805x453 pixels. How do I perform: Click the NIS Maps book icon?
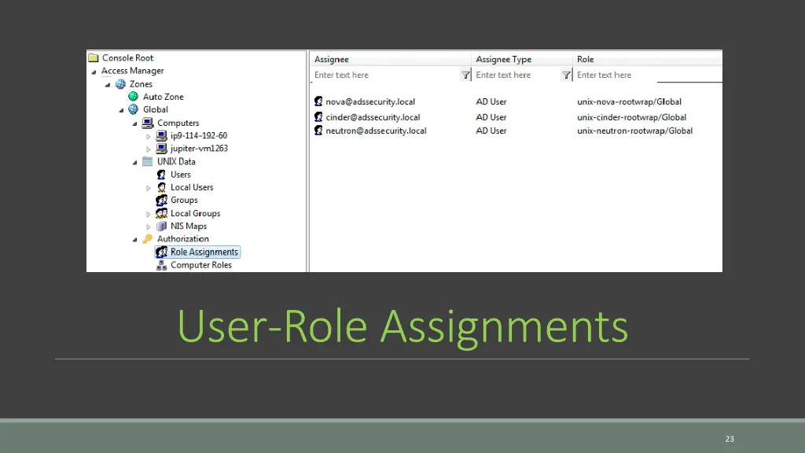point(161,226)
